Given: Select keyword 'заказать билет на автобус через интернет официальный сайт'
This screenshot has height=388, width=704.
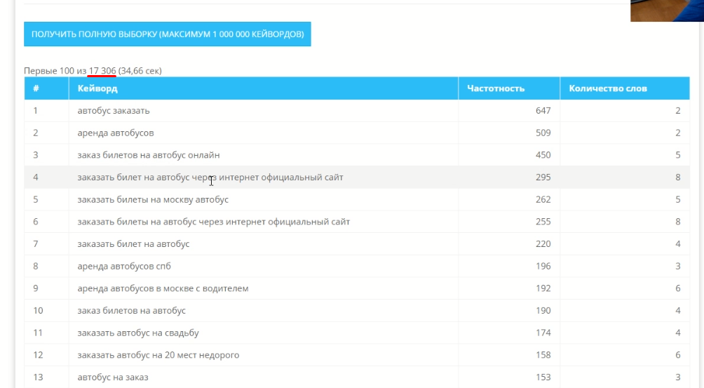Looking at the screenshot, I should (x=210, y=178).
